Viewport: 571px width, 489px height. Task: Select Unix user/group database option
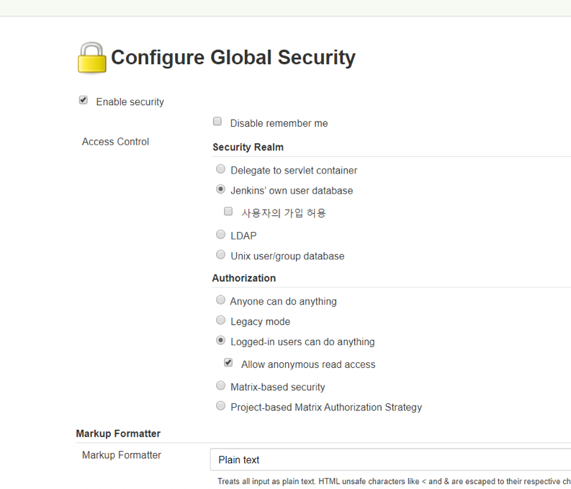pos(220,254)
